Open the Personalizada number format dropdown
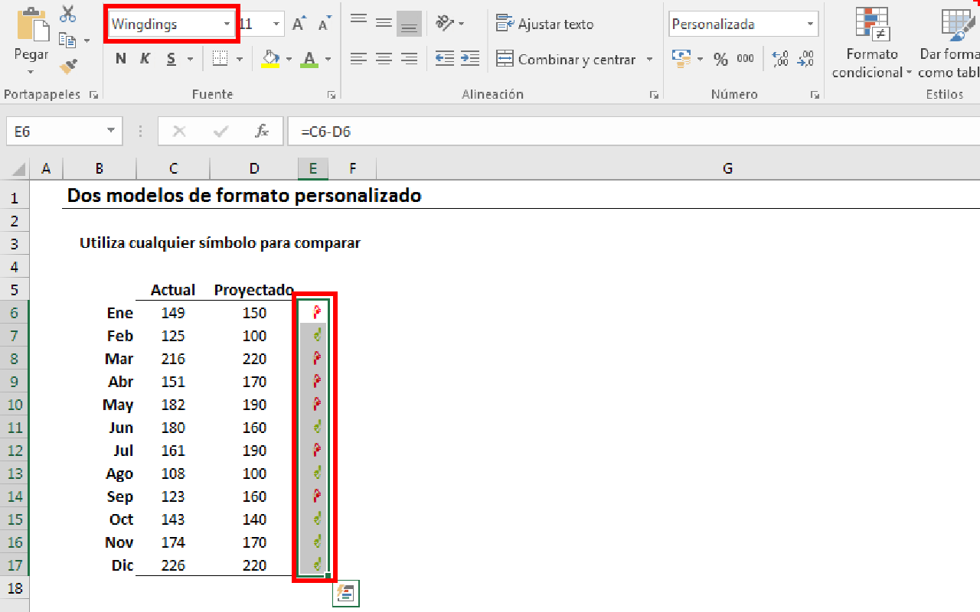 (809, 24)
